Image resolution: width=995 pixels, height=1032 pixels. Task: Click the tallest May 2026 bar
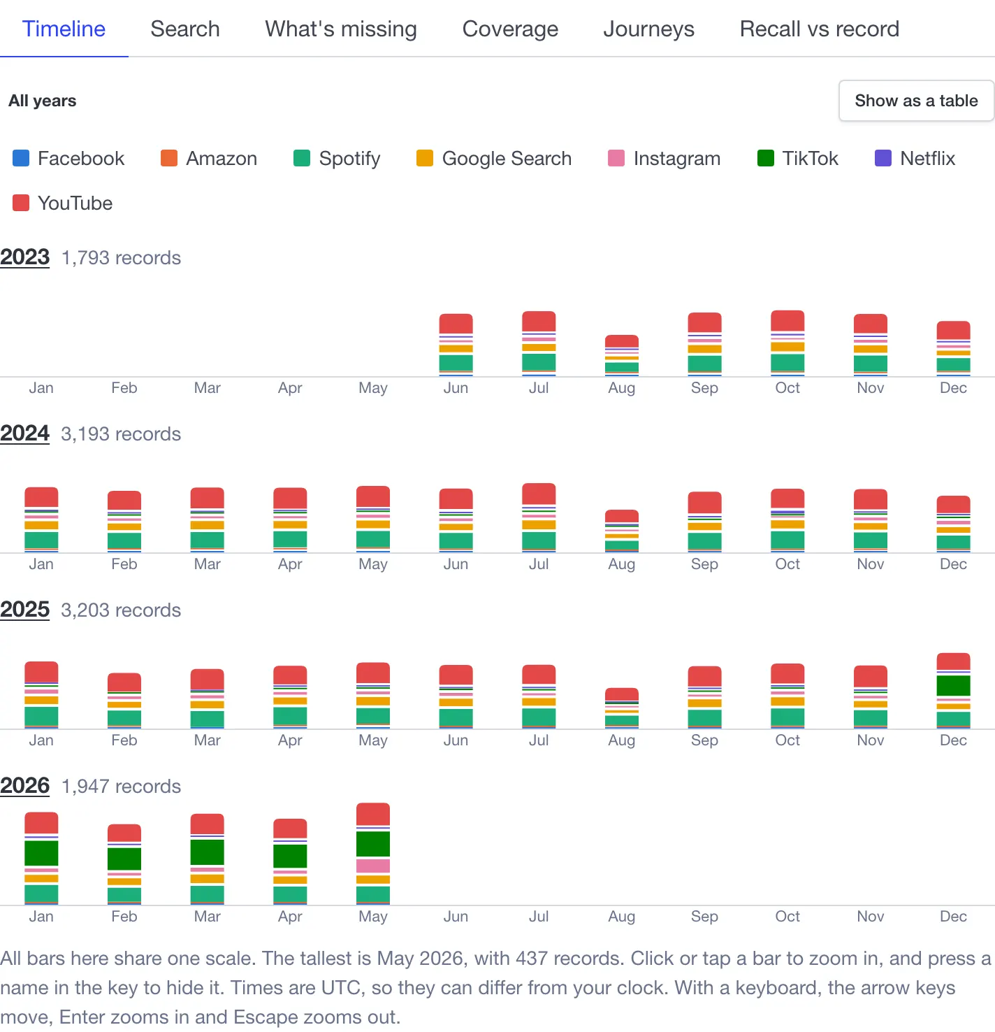click(x=373, y=854)
